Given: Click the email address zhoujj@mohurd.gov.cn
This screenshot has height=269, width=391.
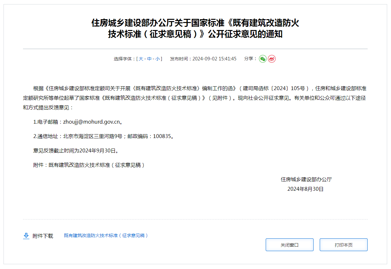Looking at the screenshot, I should coord(91,122).
